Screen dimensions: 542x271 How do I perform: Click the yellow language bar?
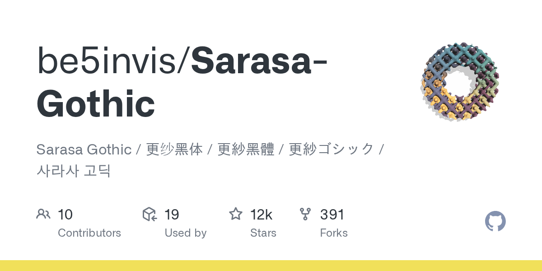click(x=271, y=266)
